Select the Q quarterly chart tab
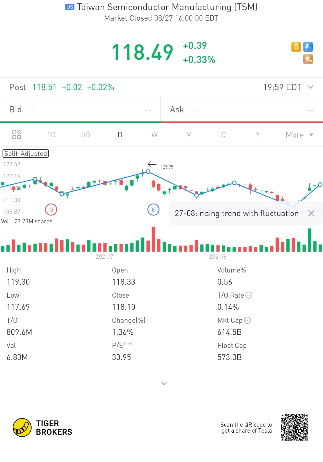This screenshot has width=323, height=462. (x=223, y=135)
